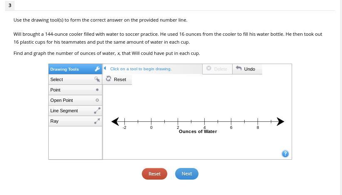Click the Point tool filled dot icon
This screenshot has width=342, height=195.
click(x=97, y=90)
